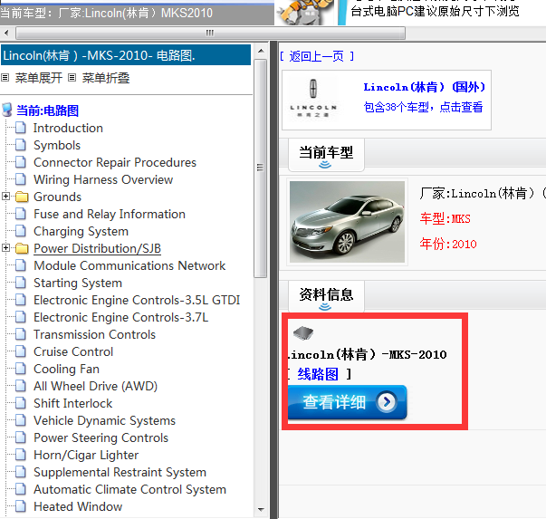Click the page icon beside Wiring Harness Overview
This screenshot has height=519, width=546.
pyautogui.click(x=21, y=179)
